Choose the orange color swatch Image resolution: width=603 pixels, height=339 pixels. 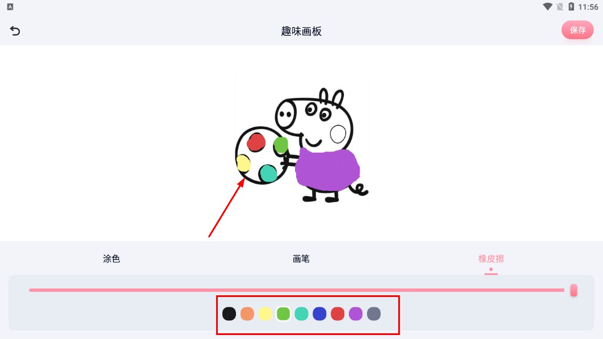(247, 313)
